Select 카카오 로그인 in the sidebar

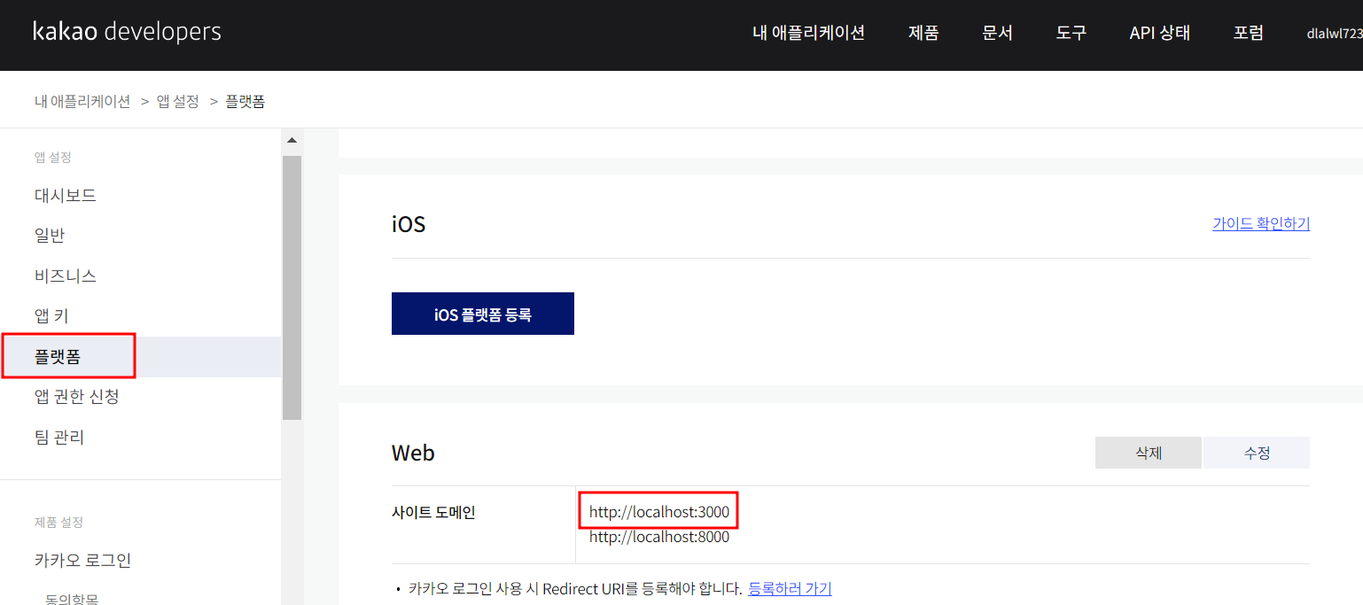pyautogui.click(x=83, y=560)
